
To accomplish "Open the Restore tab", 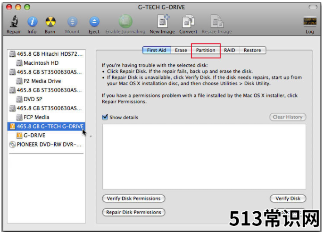I will click(252, 50).
